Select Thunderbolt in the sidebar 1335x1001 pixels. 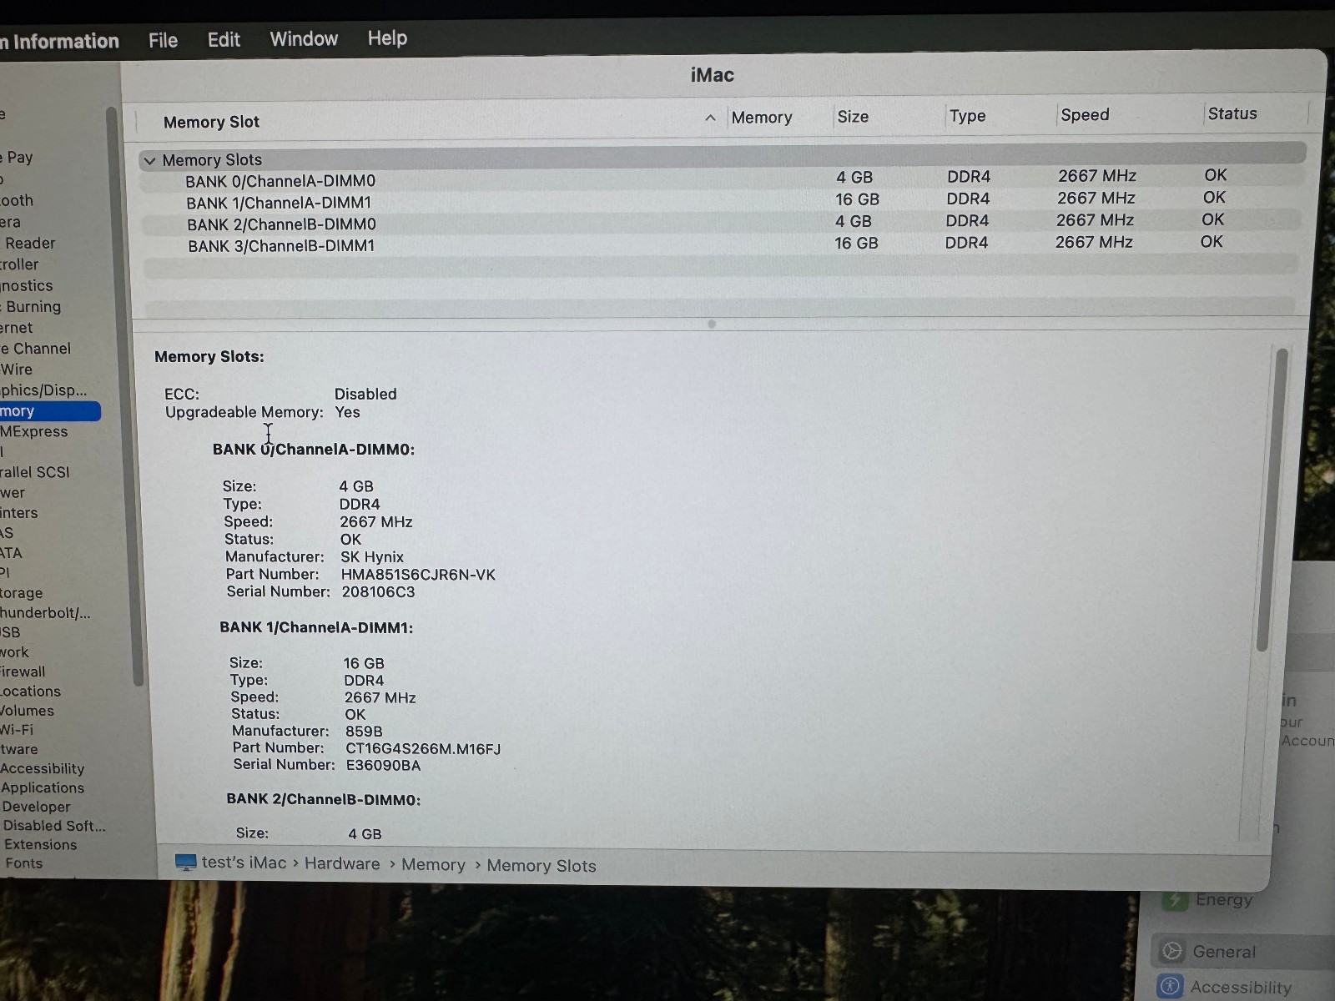tap(46, 613)
